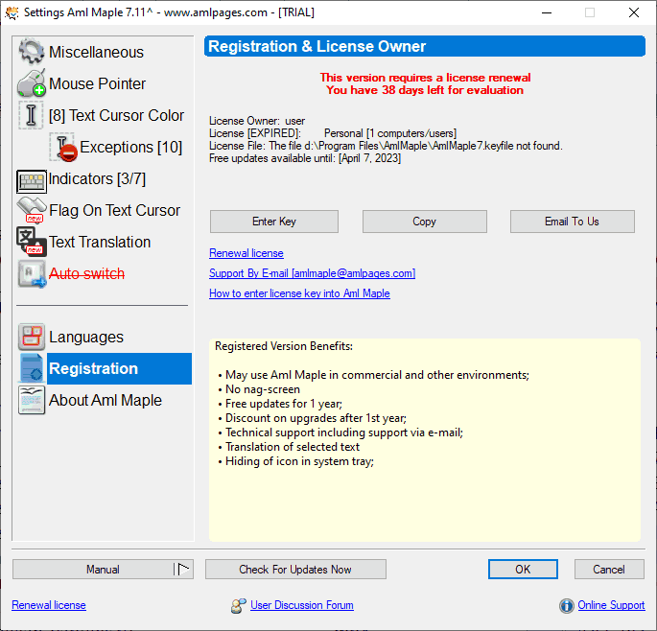Image resolution: width=657 pixels, height=631 pixels.
Task: Click the About Aml Maple icon
Action: click(x=32, y=400)
